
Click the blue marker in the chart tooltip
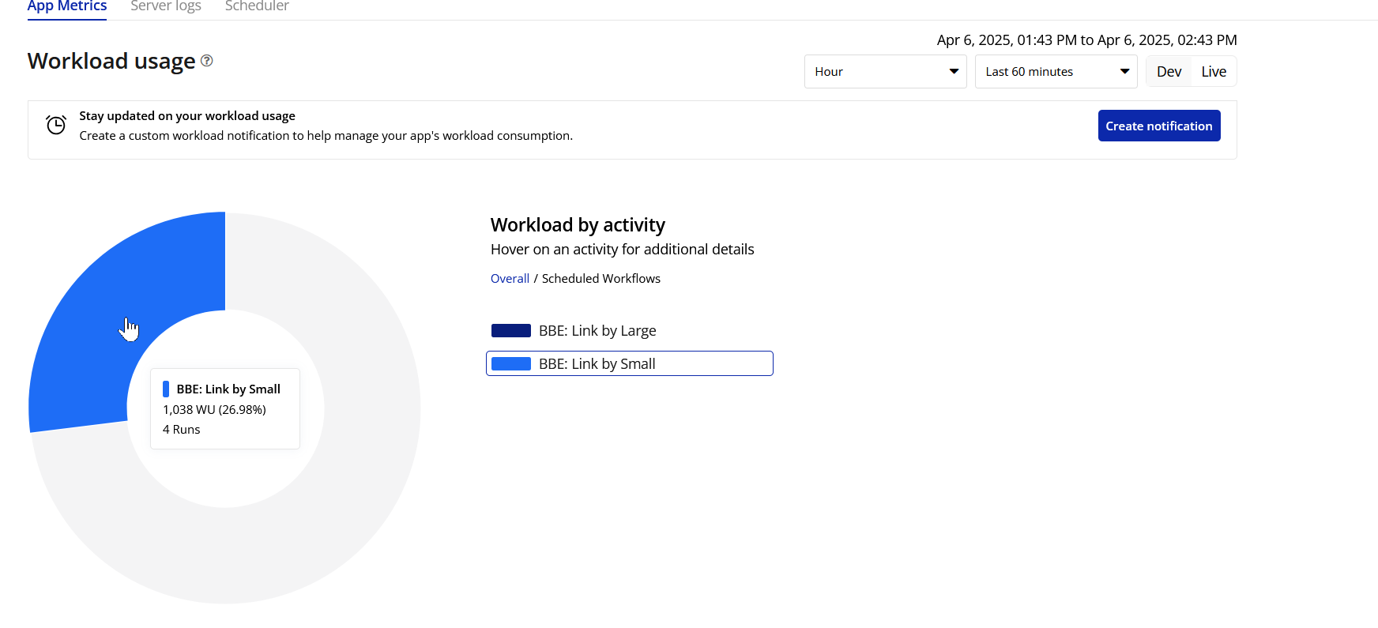tap(166, 389)
